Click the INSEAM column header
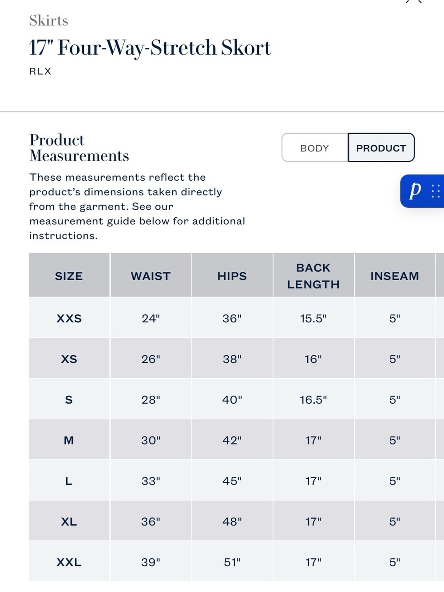This screenshot has width=444, height=592. [395, 276]
